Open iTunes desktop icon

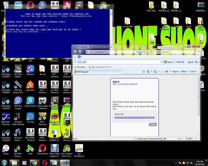6,150
